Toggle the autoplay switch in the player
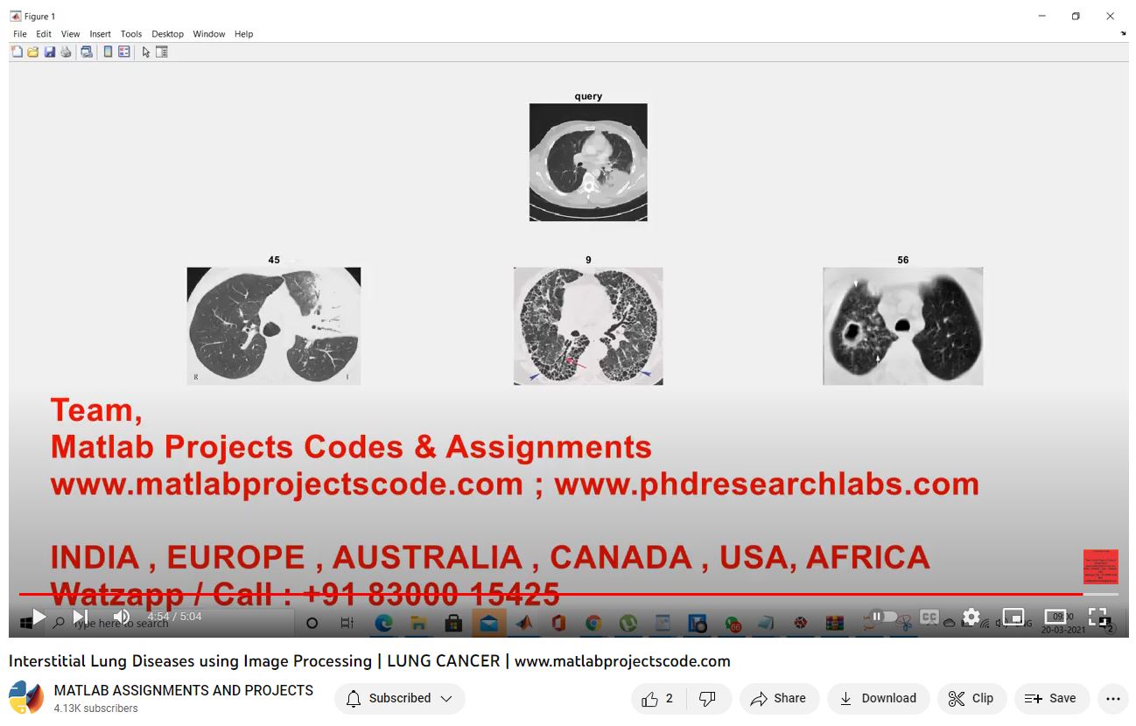Screen dimensions: 1136x726 [883, 617]
